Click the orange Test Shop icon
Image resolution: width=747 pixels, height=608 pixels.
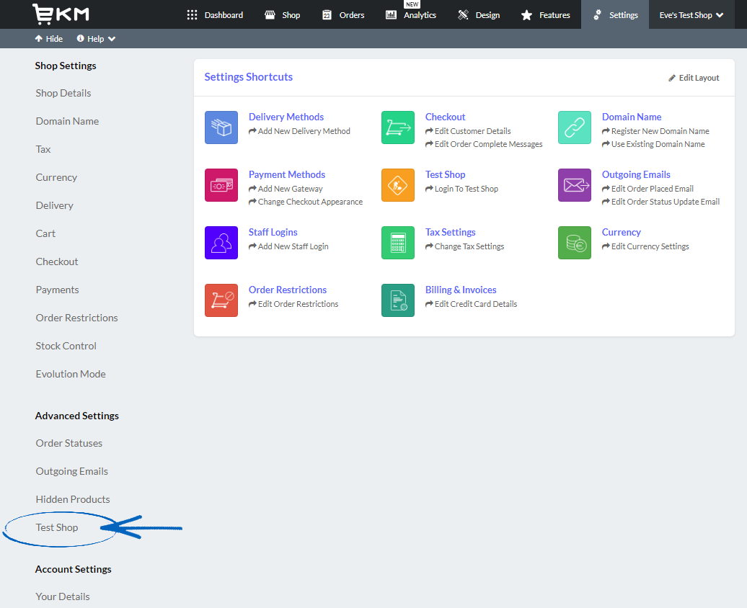click(x=398, y=185)
